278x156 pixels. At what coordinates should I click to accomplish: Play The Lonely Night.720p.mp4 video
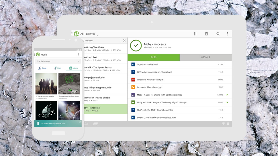227,102
